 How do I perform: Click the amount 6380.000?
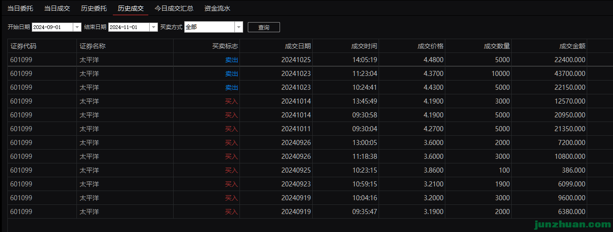tap(572, 212)
